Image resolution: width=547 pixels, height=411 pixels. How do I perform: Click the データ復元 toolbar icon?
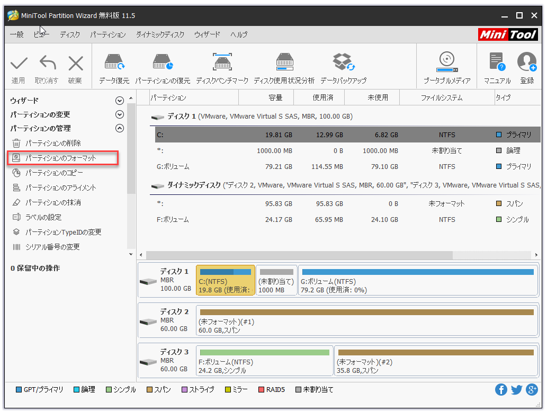[x=114, y=63]
